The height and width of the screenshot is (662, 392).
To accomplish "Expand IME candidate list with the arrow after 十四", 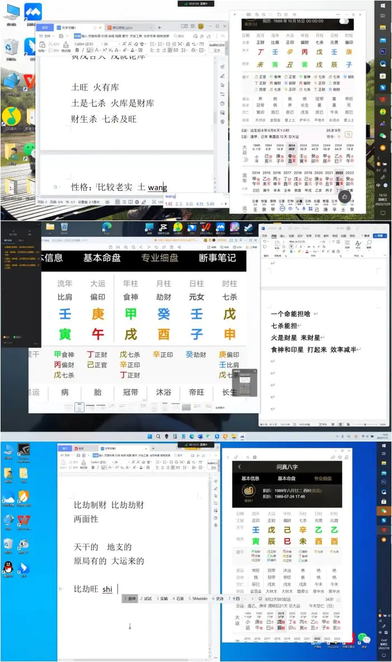I will 252,599.
